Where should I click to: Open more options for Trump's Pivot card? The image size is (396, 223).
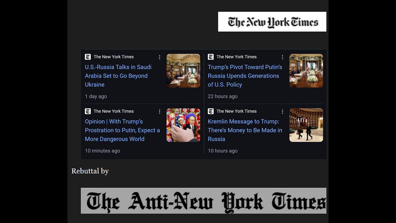[282, 57]
